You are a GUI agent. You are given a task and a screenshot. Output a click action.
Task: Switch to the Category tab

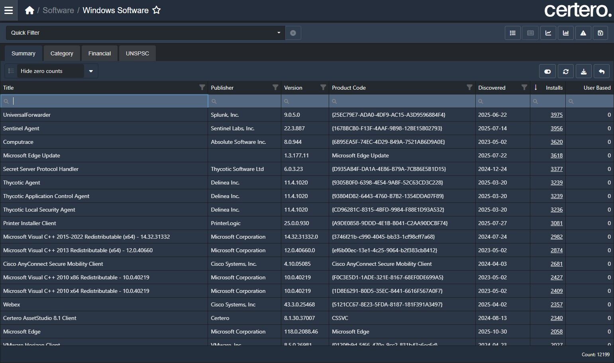(x=62, y=53)
